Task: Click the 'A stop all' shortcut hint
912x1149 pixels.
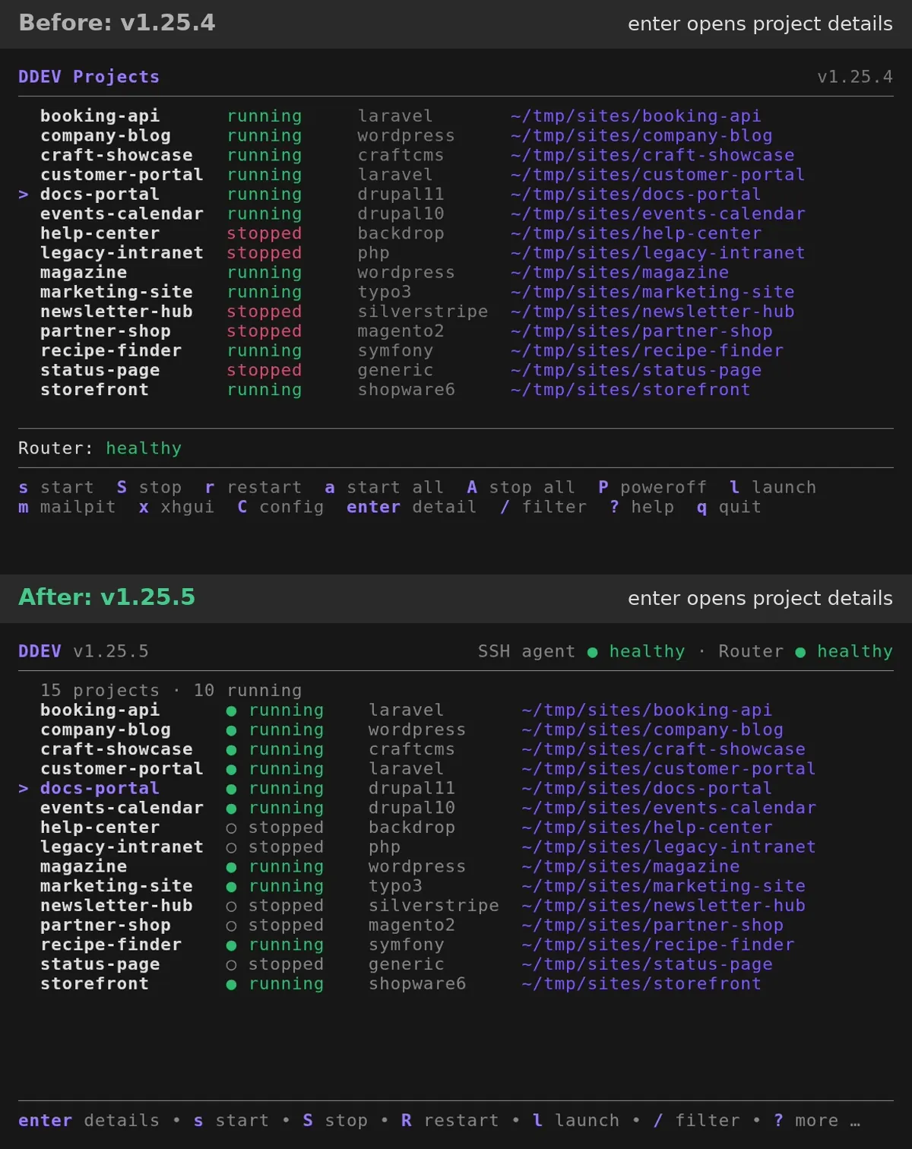Action: 521,487
